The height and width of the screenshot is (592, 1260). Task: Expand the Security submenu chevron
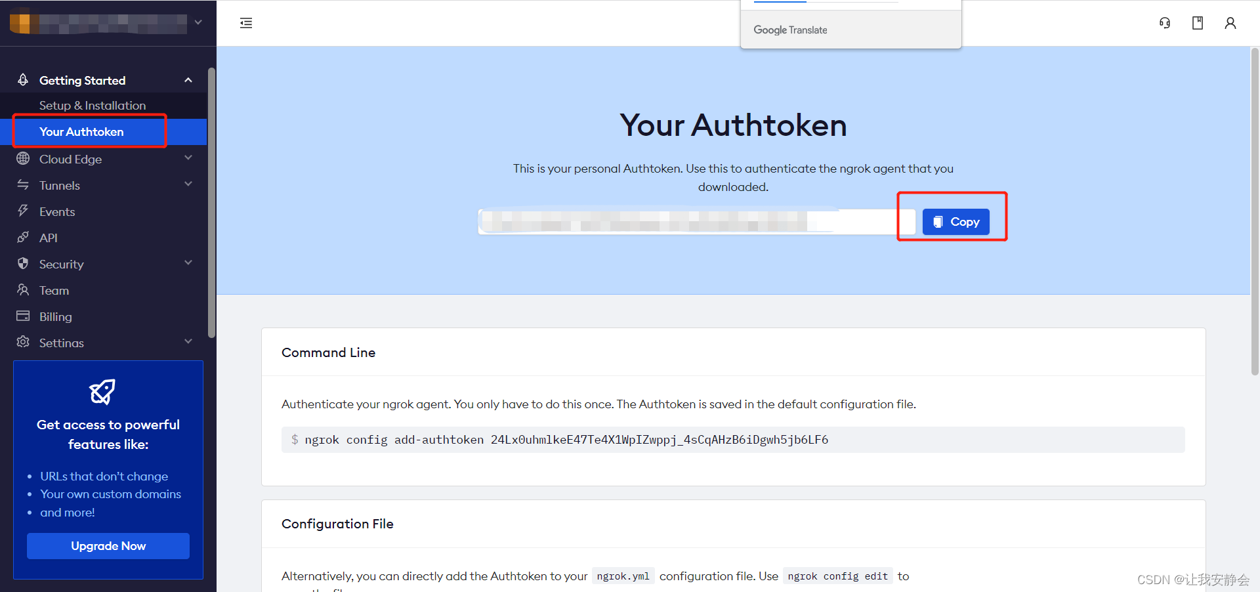188,263
